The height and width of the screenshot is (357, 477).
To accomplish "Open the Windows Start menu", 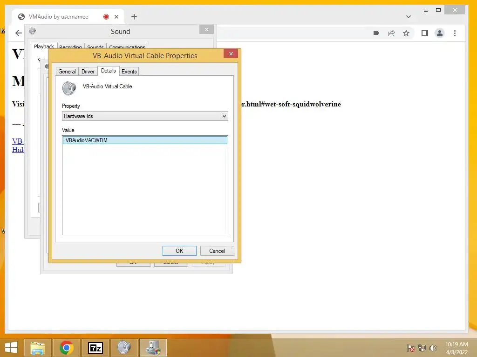I will pyautogui.click(x=11, y=348).
